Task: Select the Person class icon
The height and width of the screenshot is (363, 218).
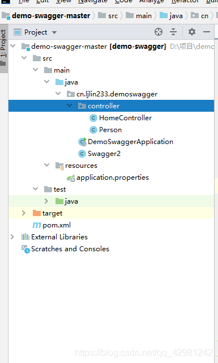Action: (x=93, y=130)
